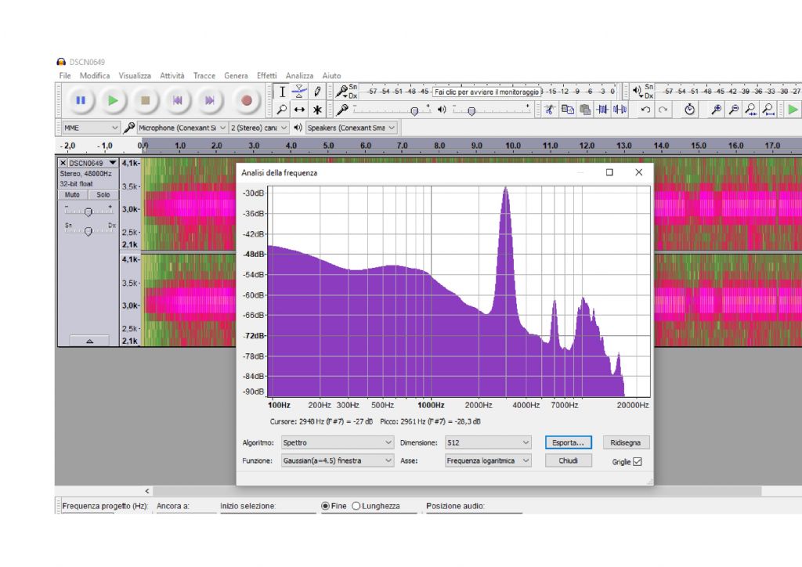Screen dimensions: 802x567
Task: Open the Effetti menu
Action: [x=266, y=76]
